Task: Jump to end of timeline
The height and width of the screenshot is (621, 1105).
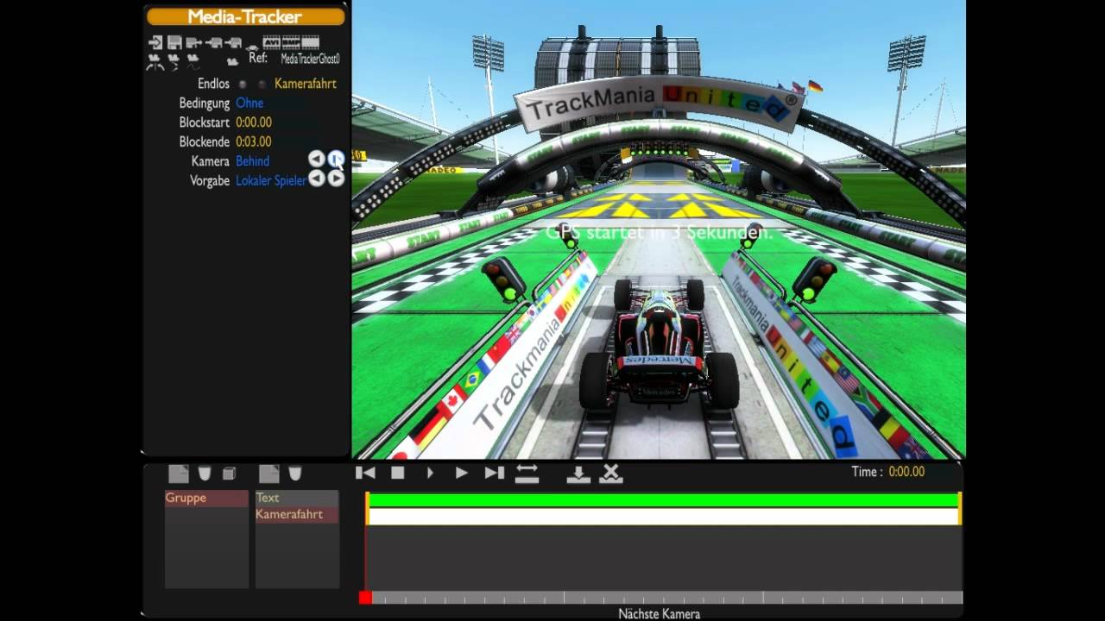Action: (x=495, y=473)
